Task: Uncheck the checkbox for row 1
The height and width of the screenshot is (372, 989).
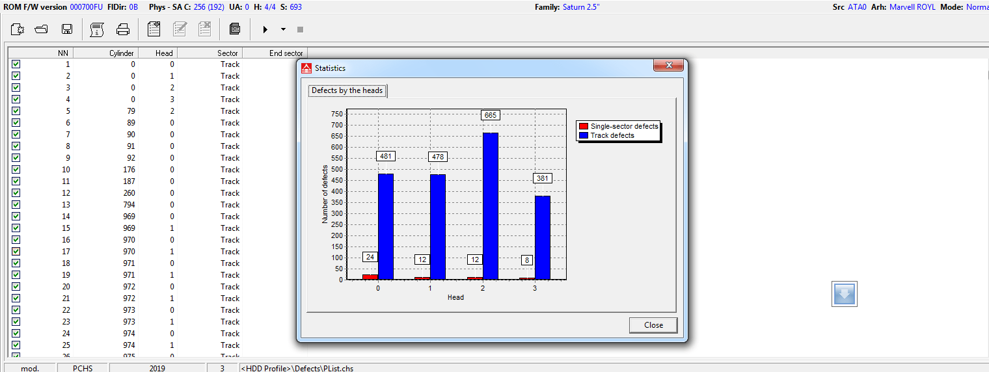Action: point(16,64)
